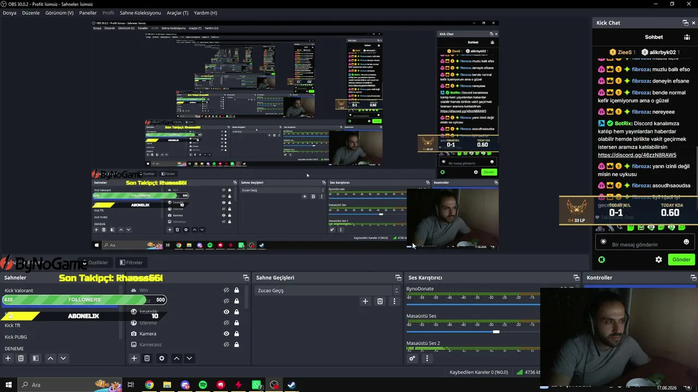Click the green Kick logo below the chat
This screenshot has height=392, width=698.
coord(601,260)
